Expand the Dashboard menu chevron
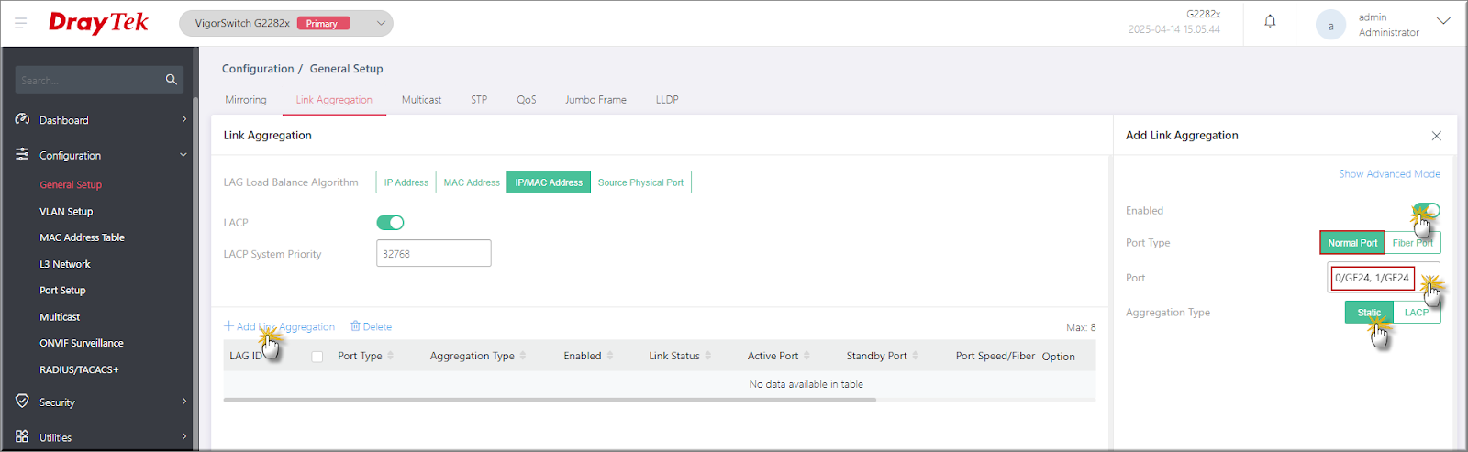Image resolution: width=1468 pixels, height=452 pixels. click(x=183, y=119)
